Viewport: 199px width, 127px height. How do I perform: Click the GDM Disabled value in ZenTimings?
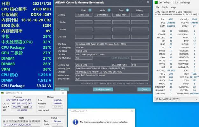[171, 26]
